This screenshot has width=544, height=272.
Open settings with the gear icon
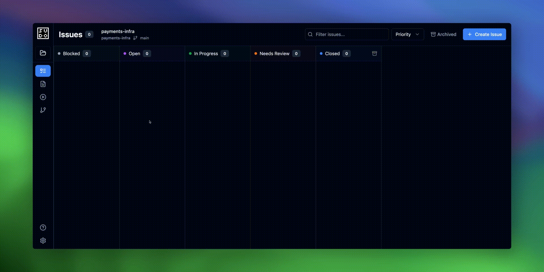(43, 241)
